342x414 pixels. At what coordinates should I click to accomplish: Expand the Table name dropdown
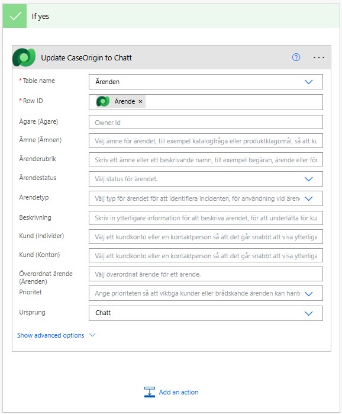coord(308,82)
